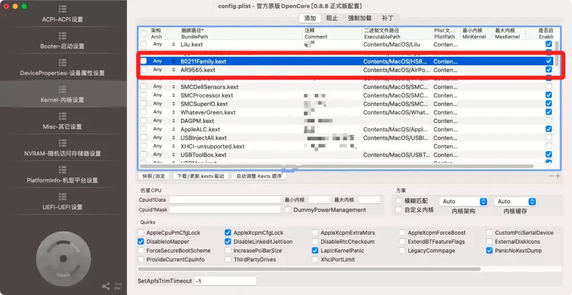Toggle AppleCpuPmCfgLock quirk
This screenshot has height=295, width=572.
[x=141, y=232]
